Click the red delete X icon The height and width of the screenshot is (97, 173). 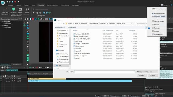pos(33,19)
